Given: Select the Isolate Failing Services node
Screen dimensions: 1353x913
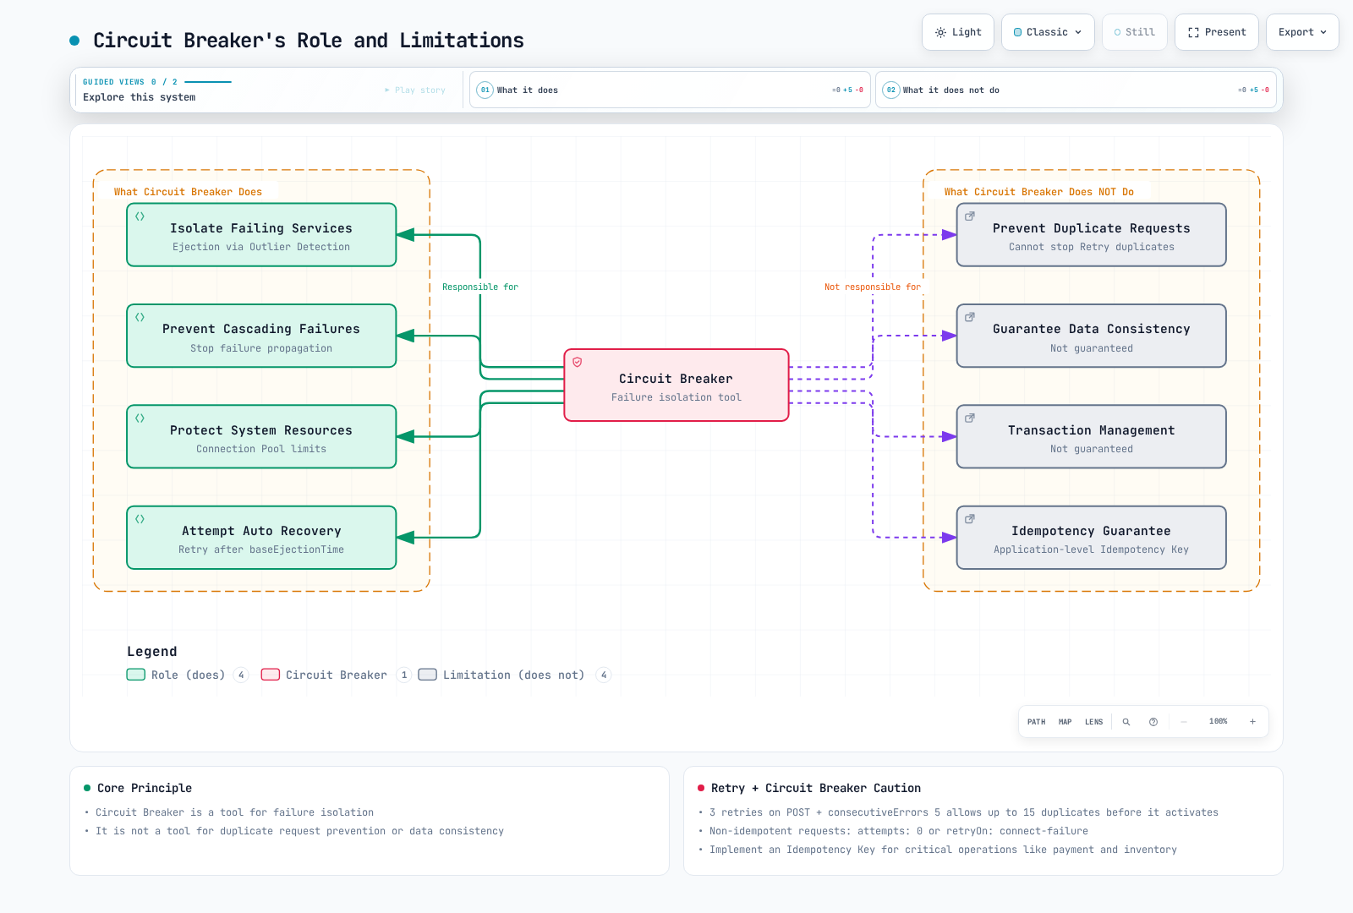Looking at the screenshot, I should point(261,235).
